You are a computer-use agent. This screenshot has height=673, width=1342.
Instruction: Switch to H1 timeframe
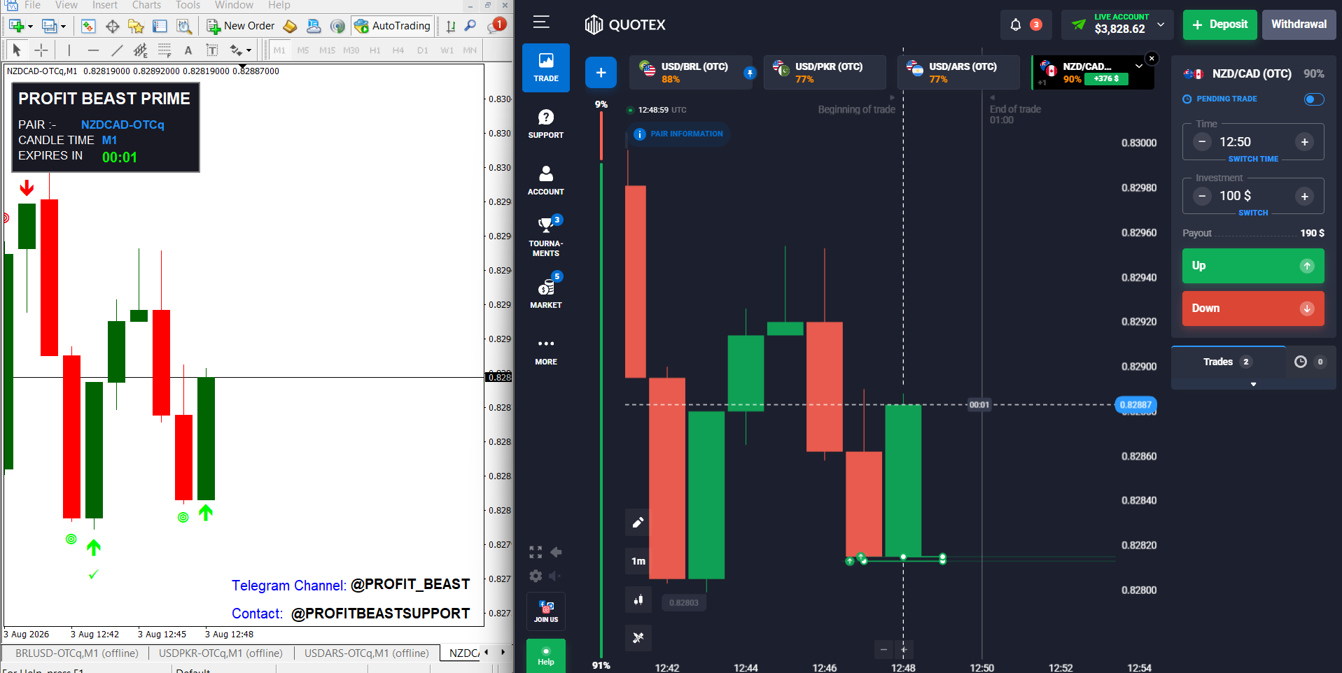(375, 50)
